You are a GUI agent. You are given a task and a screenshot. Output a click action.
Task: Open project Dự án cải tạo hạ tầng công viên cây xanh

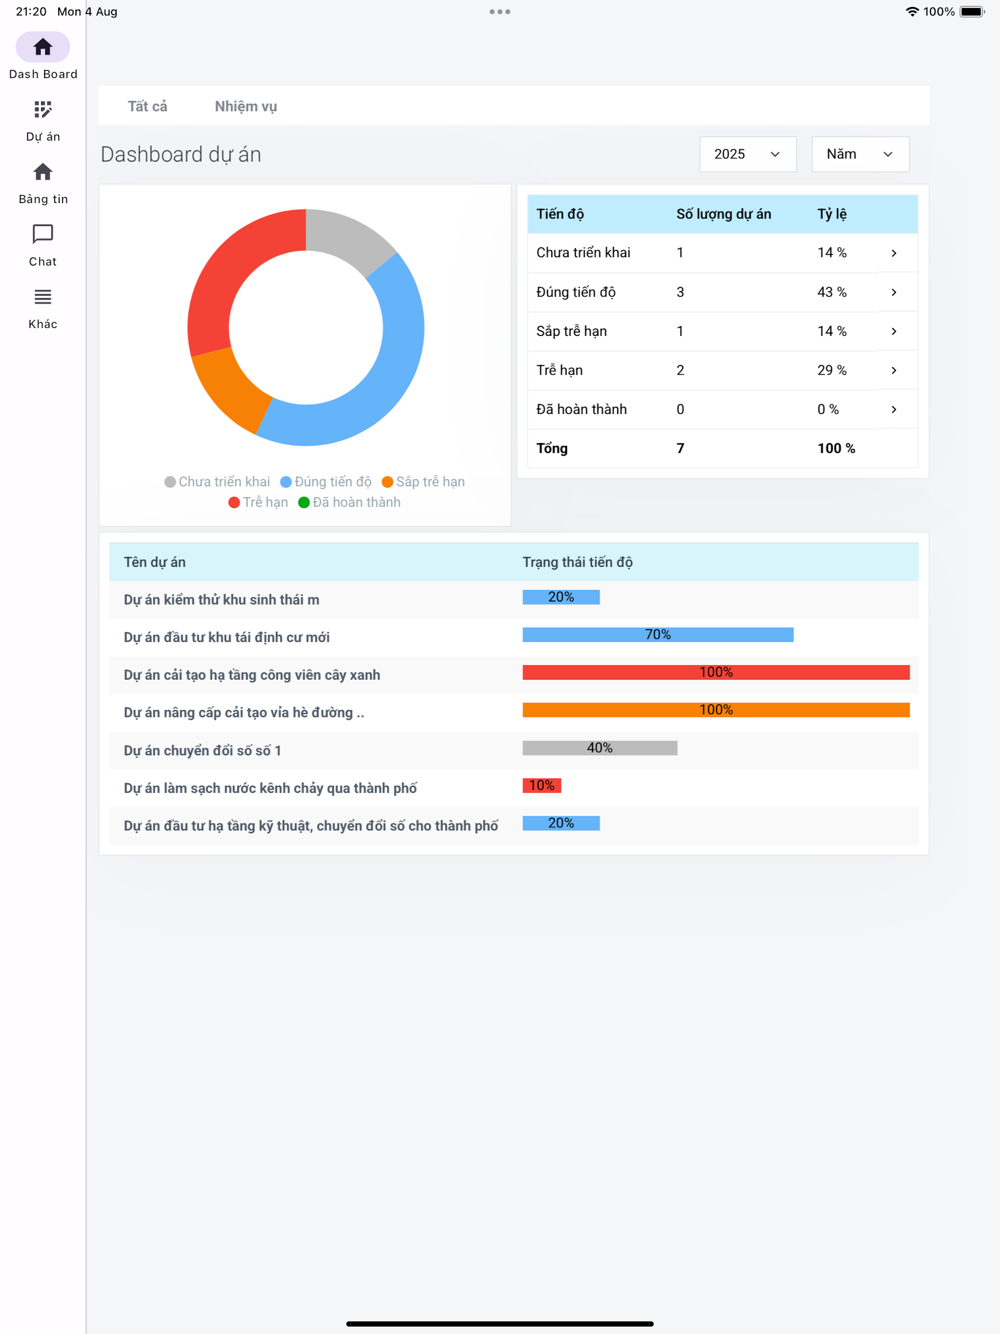252,675
